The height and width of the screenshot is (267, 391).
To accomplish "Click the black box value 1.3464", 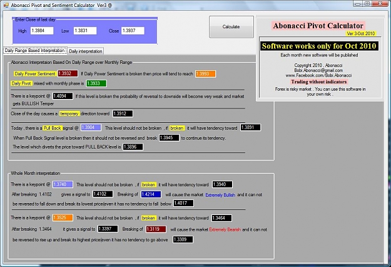I will pyautogui.click(x=221, y=218).
